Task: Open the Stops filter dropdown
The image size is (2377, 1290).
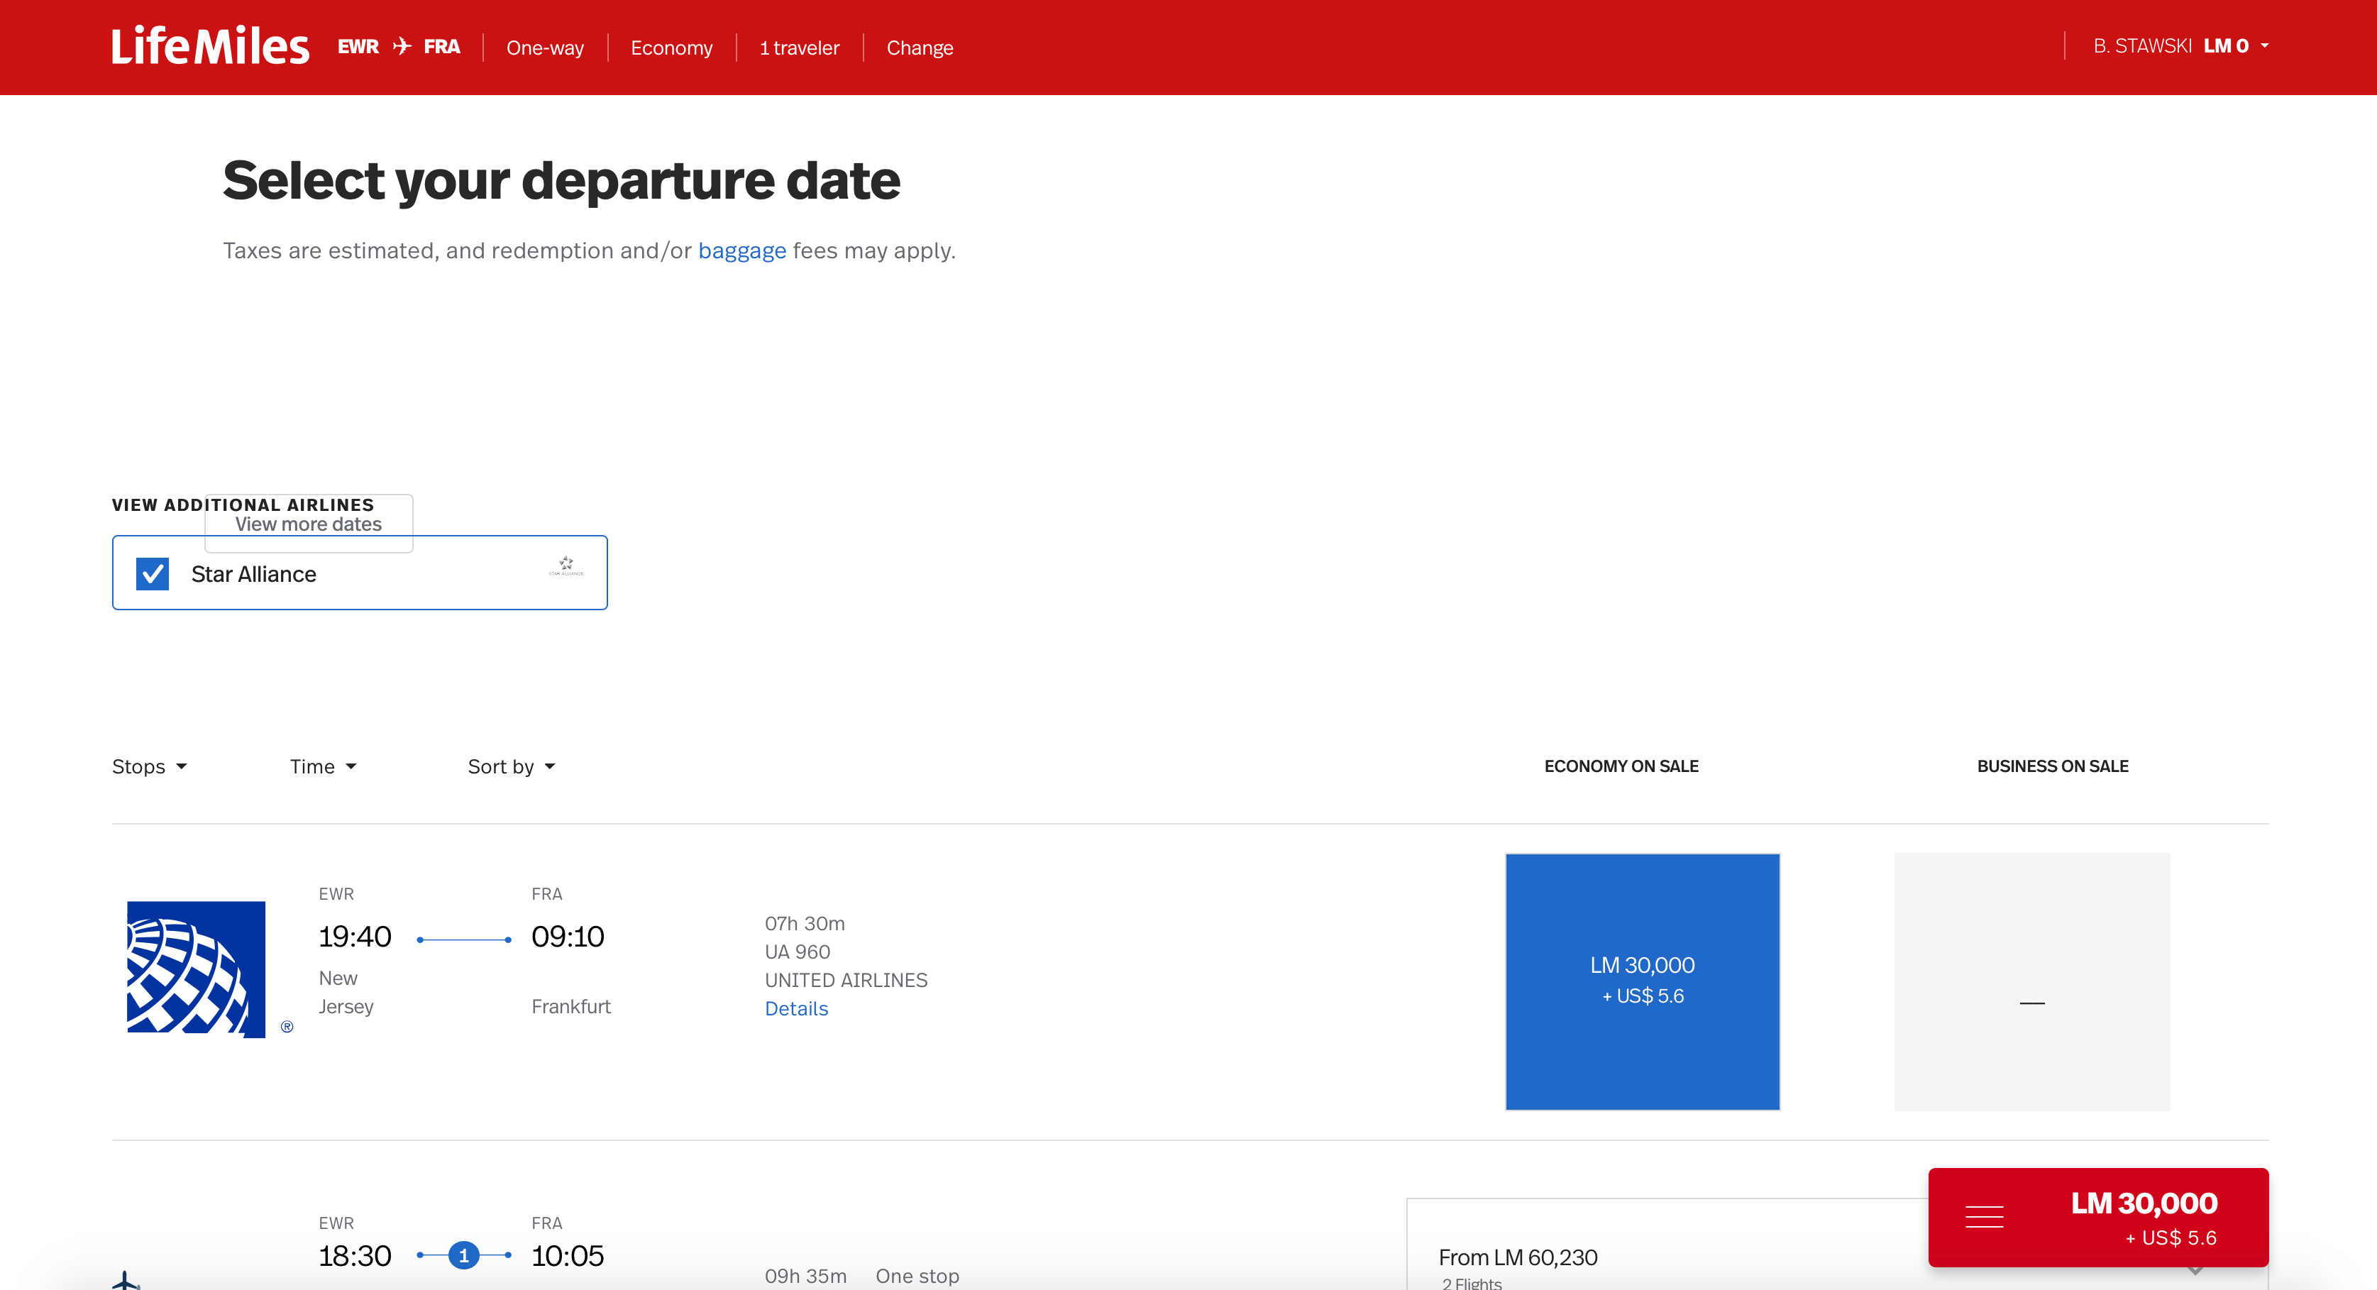Action: point(150,767)
